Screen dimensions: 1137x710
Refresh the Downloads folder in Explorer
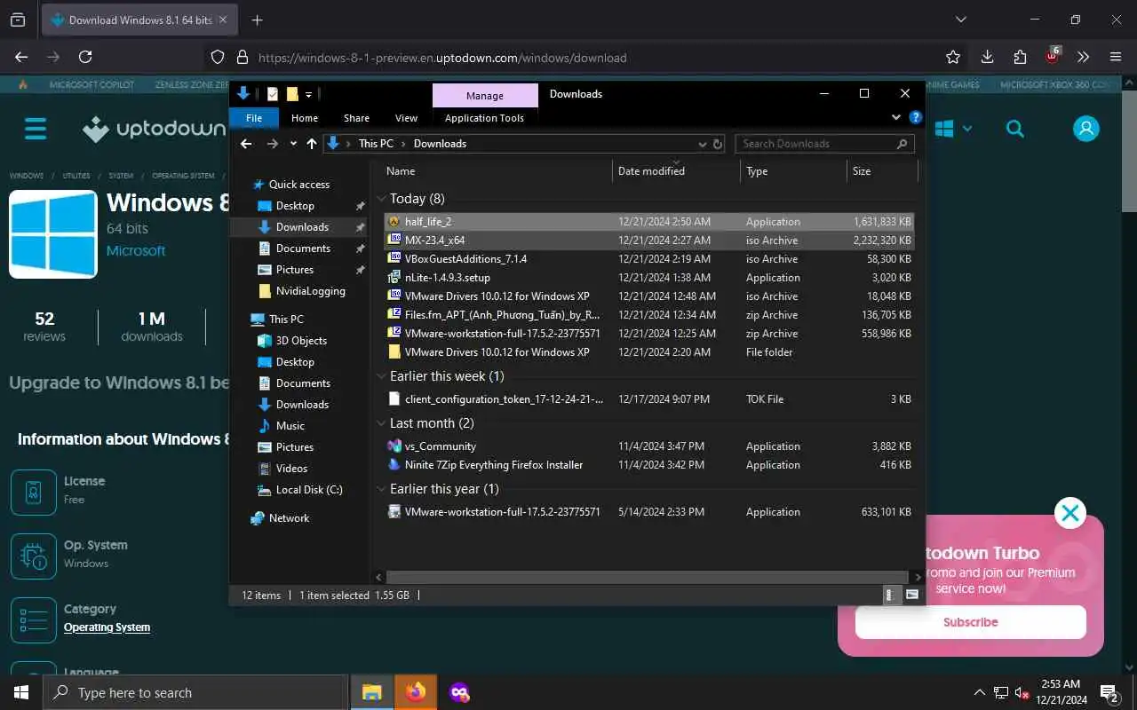pos(718,143)
